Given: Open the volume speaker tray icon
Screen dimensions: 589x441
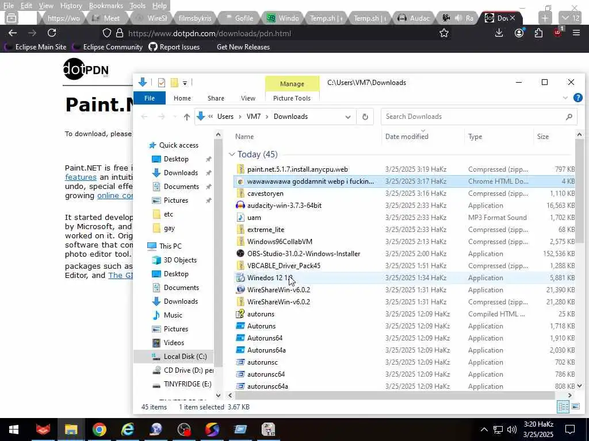Looking at the screenshot, I should [511, 430].
